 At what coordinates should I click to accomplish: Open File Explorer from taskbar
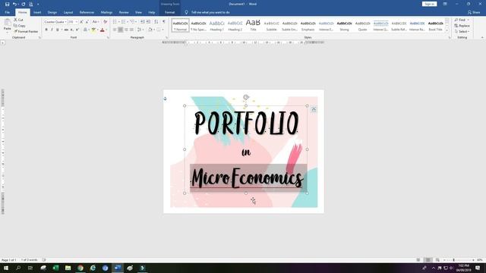[x=68, y=268]
